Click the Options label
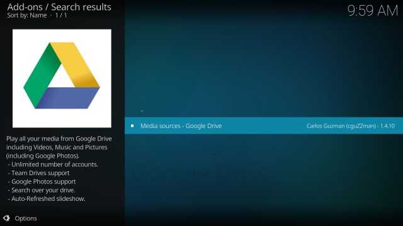The height and width of the screenshot is (226, 403). [x=26, y=218]
